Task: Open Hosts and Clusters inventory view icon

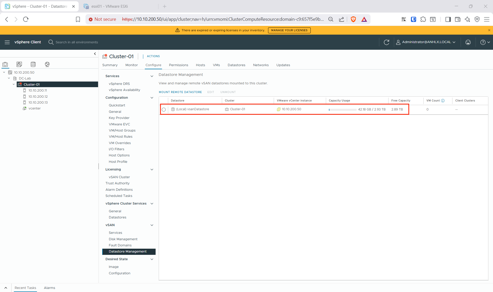Action: 5,64
